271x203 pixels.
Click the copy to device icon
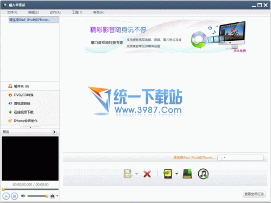click(x=168, y=174)
